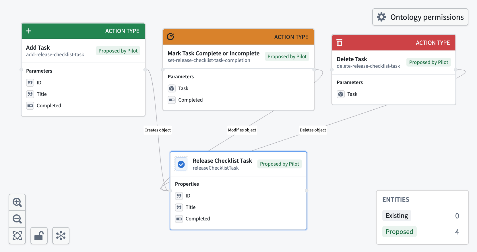
Task: Click boolean icon beside Completed in Release Checklist Task
Action: pos(179,219)
